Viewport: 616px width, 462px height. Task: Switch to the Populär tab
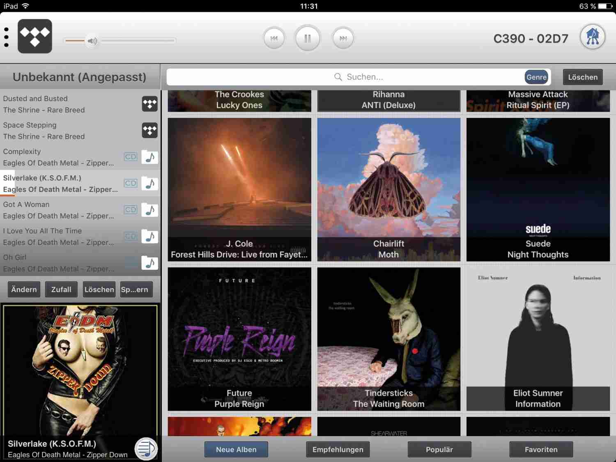coord(439,449)
